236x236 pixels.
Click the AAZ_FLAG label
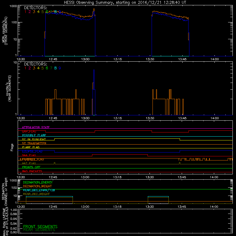tap(29, 163)
